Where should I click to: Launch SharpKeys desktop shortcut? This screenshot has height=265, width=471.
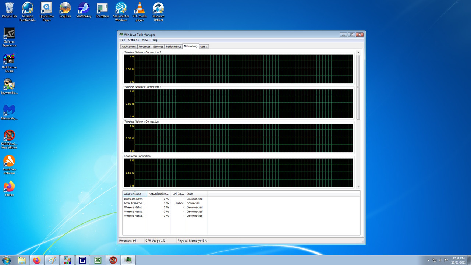coord(102,10)
